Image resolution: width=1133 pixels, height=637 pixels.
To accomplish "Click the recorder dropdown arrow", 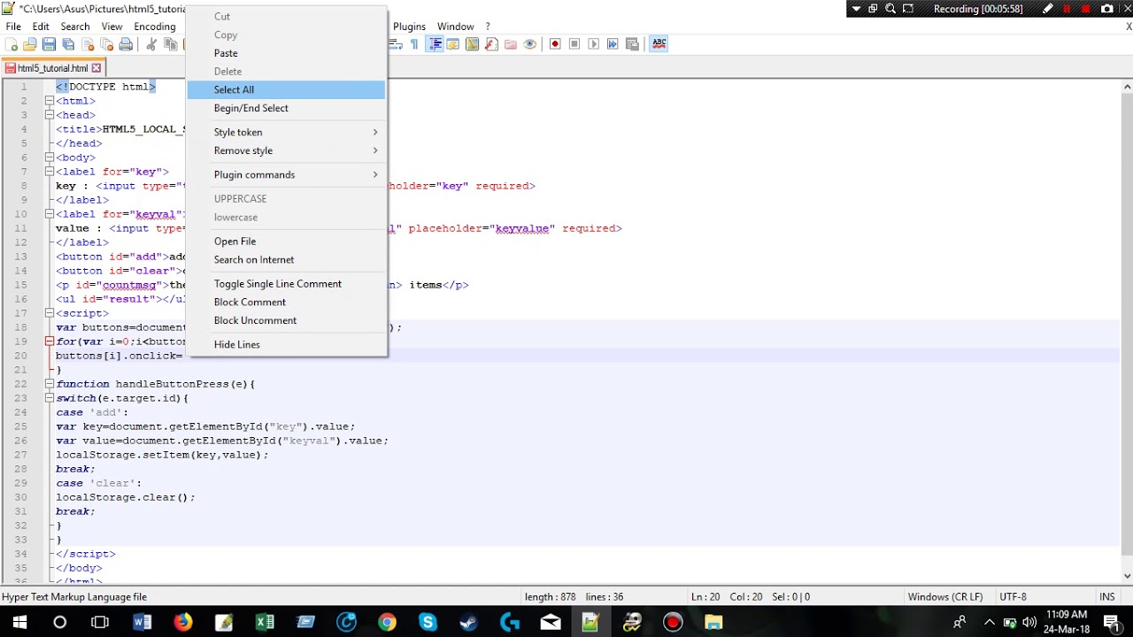I will click(856, 9).
